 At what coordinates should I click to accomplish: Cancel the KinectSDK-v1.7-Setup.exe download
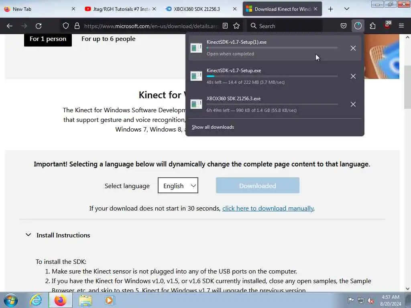click(x=353, y=76)
